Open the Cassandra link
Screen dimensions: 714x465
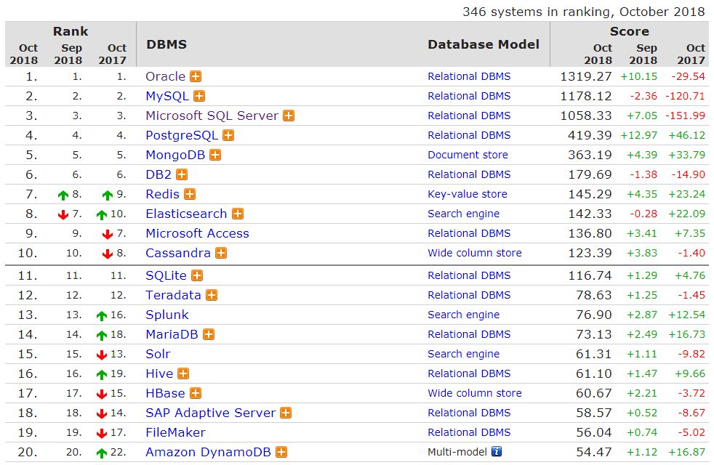pos(178,253)
